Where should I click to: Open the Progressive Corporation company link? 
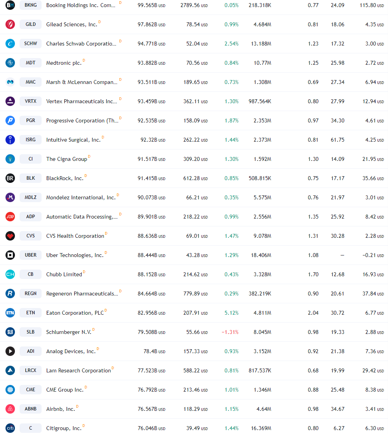point(82,121)
